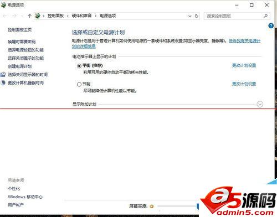Click the 显示附加计划 label

(84, 104)
